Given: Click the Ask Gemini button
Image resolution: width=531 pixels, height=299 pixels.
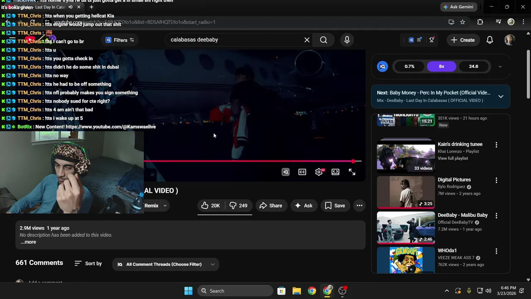Looking at the screenshot, I should pyautogui.click(x=459, y=7).
